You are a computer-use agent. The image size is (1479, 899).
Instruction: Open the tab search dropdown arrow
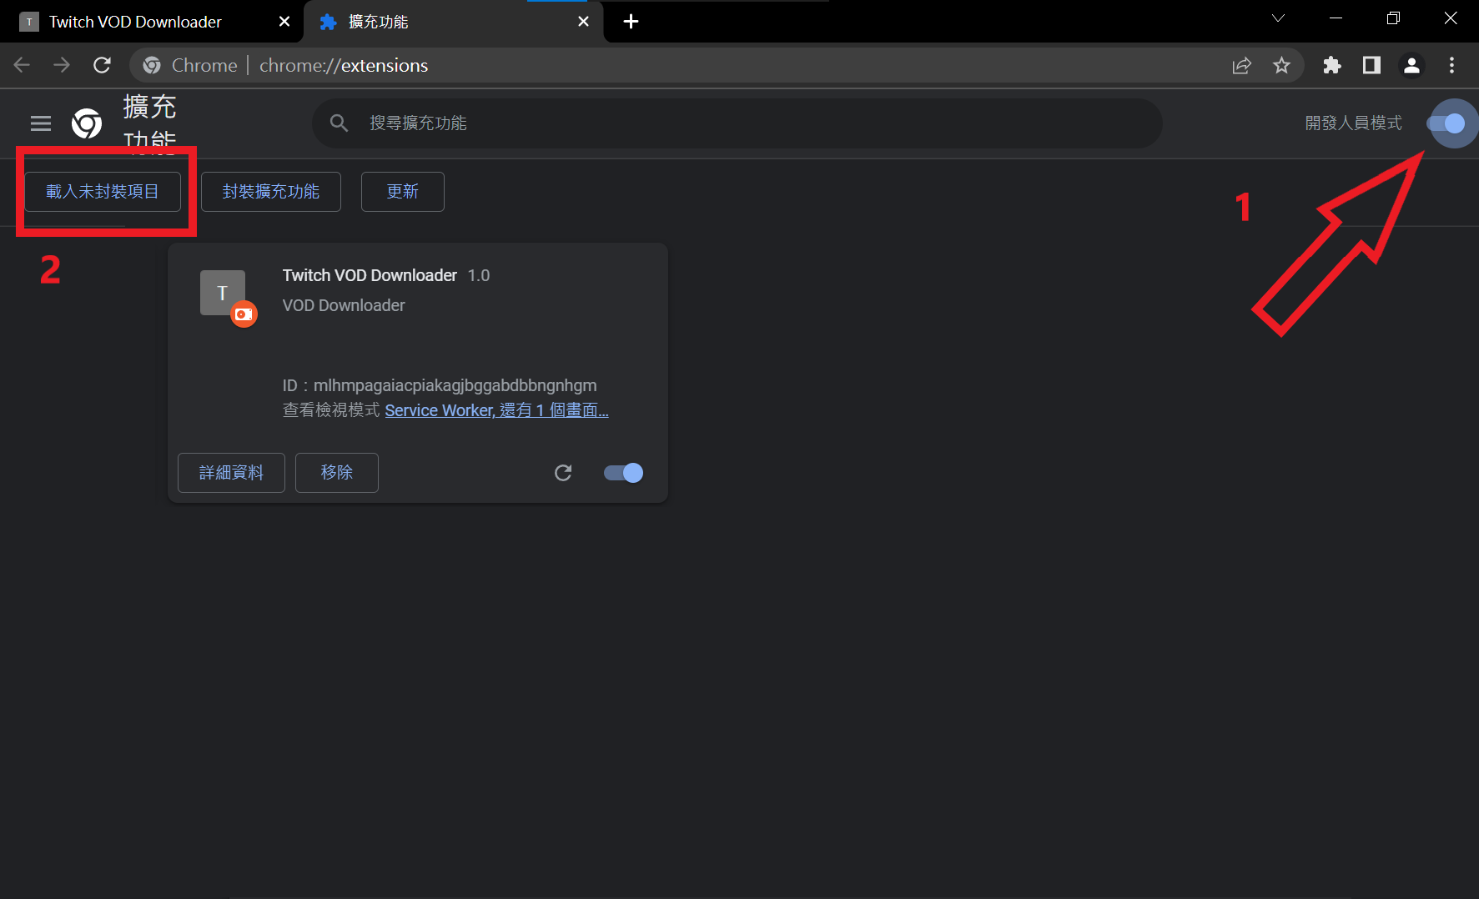click(x=1278, y=18)
